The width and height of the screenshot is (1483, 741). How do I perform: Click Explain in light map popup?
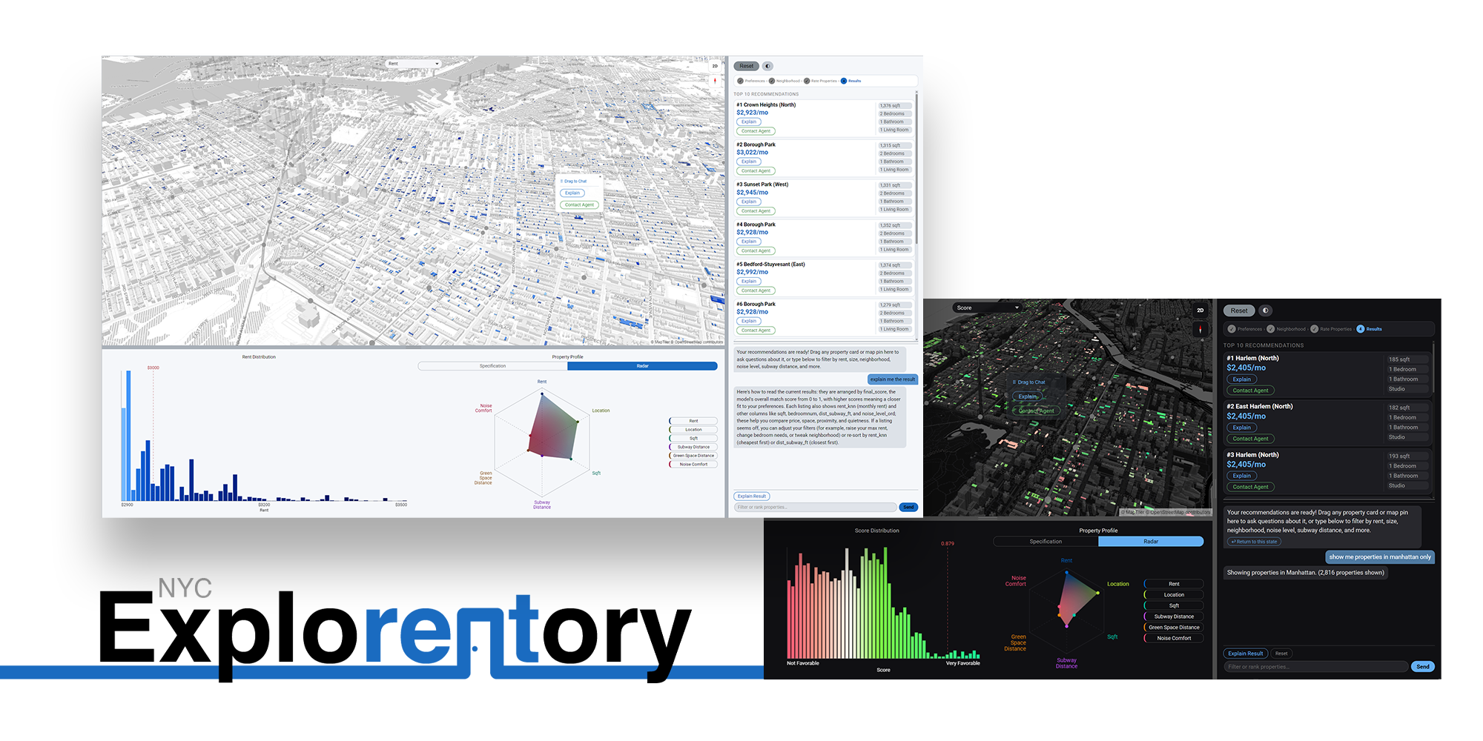[x=572, y=193]
